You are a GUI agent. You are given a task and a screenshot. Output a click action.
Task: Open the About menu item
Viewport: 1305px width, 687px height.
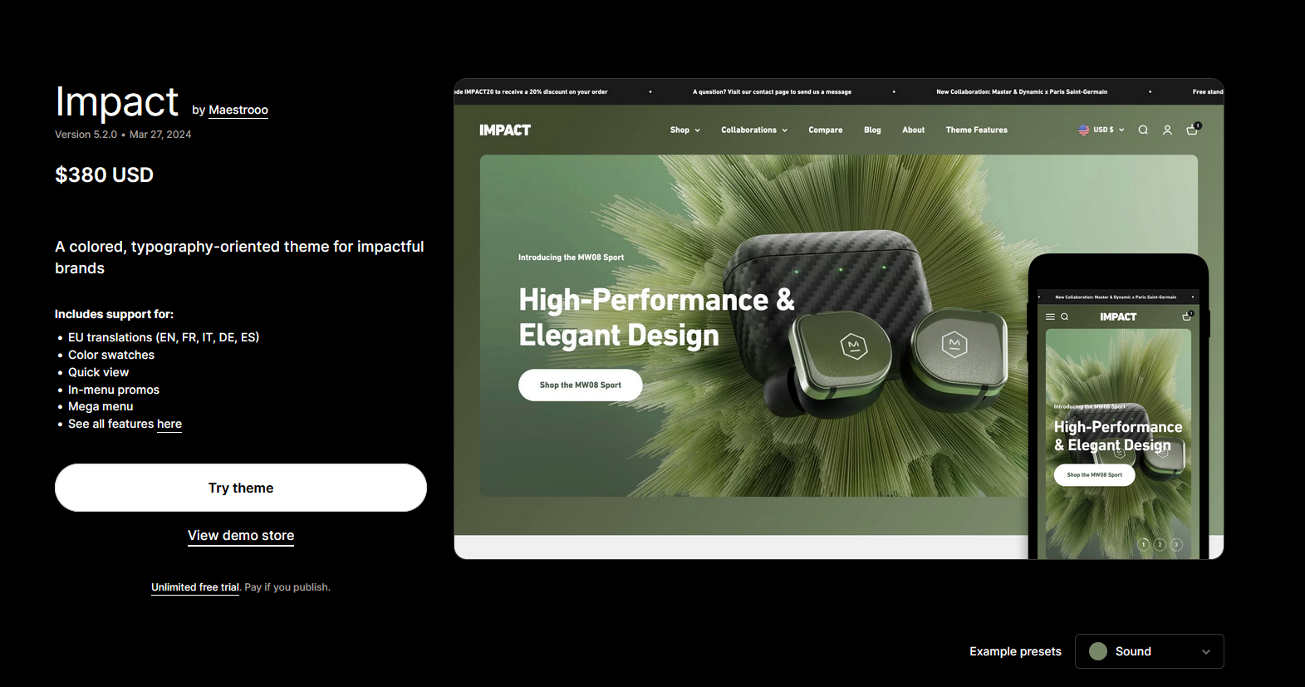coord(913,130)
